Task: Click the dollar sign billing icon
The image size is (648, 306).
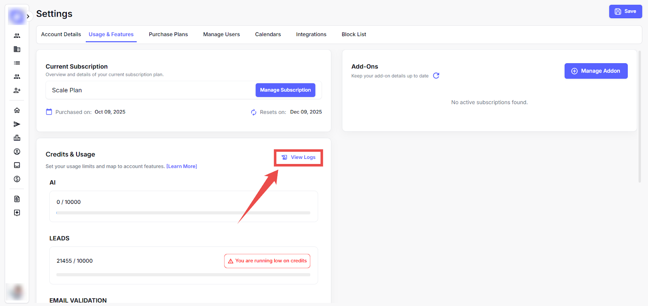Action: point(17,179)
